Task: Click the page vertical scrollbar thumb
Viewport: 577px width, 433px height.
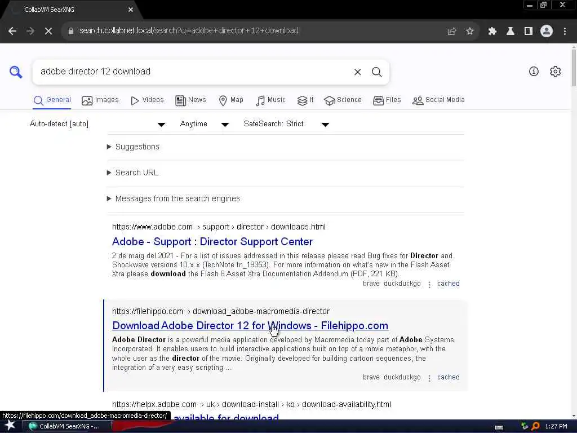Action: (574, 67)
